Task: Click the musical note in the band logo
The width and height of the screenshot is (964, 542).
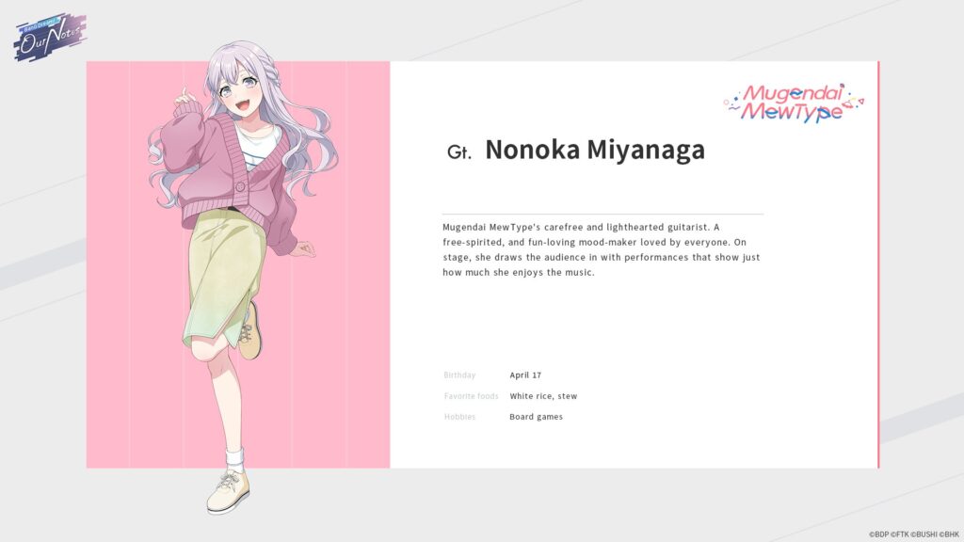Action: (843, 86)
